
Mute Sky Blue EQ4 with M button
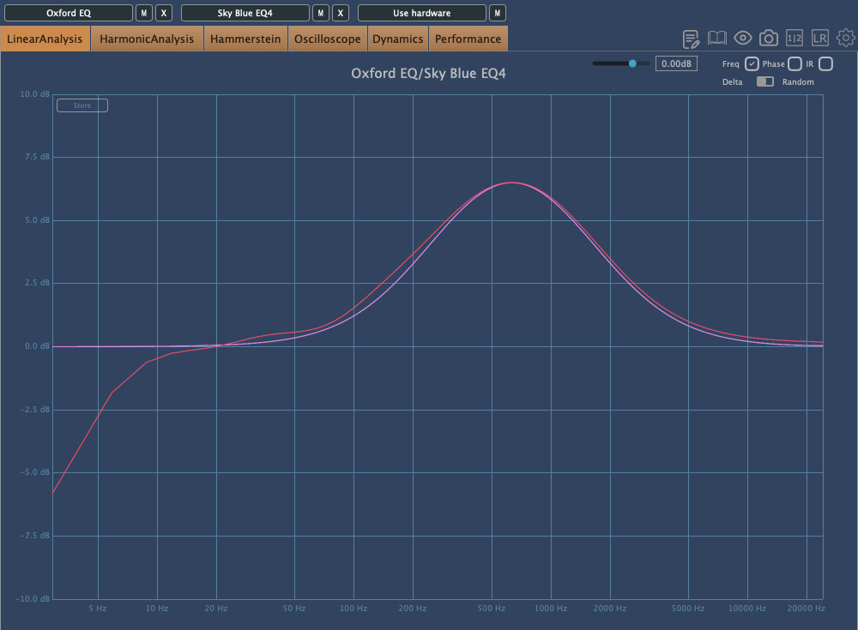[x=321, y=13]
